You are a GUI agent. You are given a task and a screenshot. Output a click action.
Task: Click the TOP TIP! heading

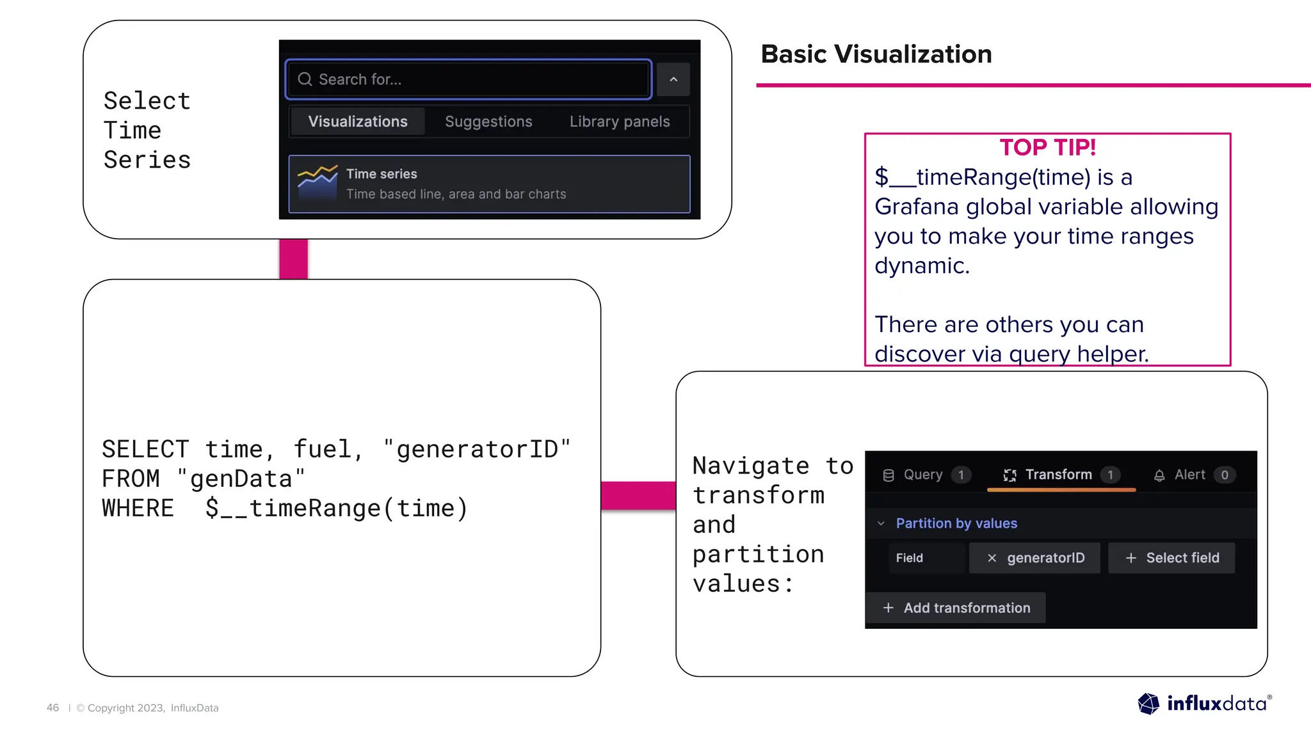coord(1048,148)
